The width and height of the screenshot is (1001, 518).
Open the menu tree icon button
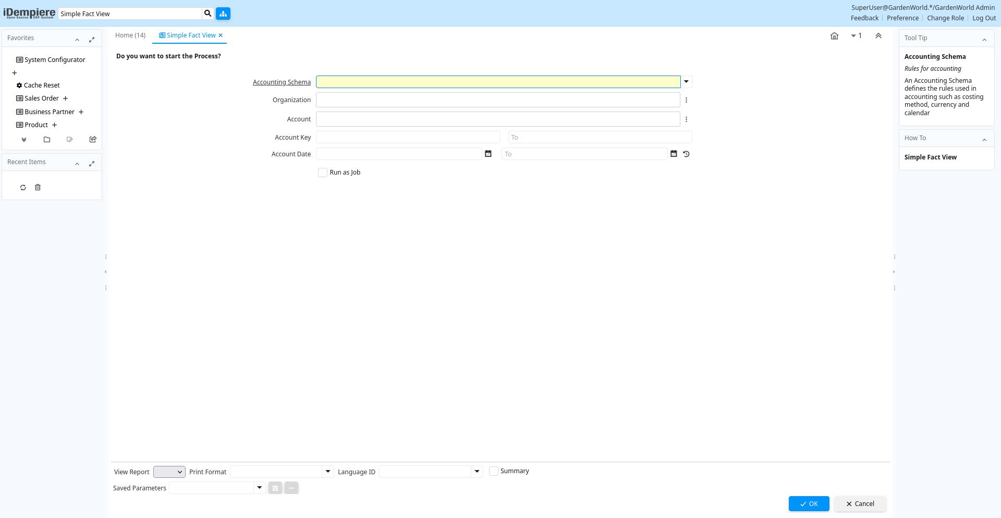(x=223, y=14)
